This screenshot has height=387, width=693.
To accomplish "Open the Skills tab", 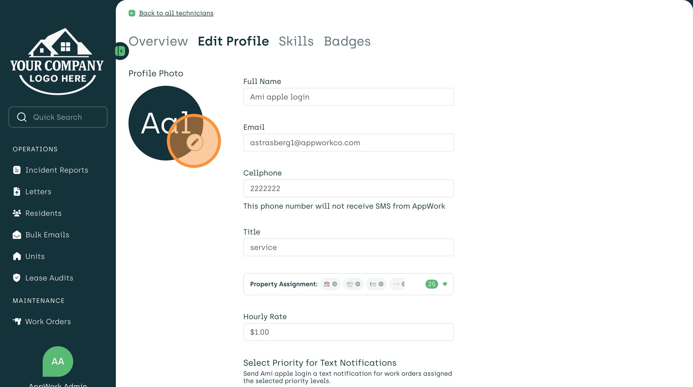I will (296, 41).
